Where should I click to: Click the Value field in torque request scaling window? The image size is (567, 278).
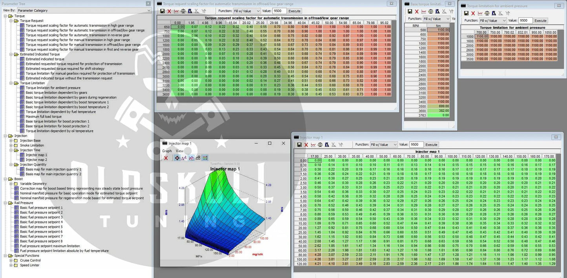tap(279, 11)
